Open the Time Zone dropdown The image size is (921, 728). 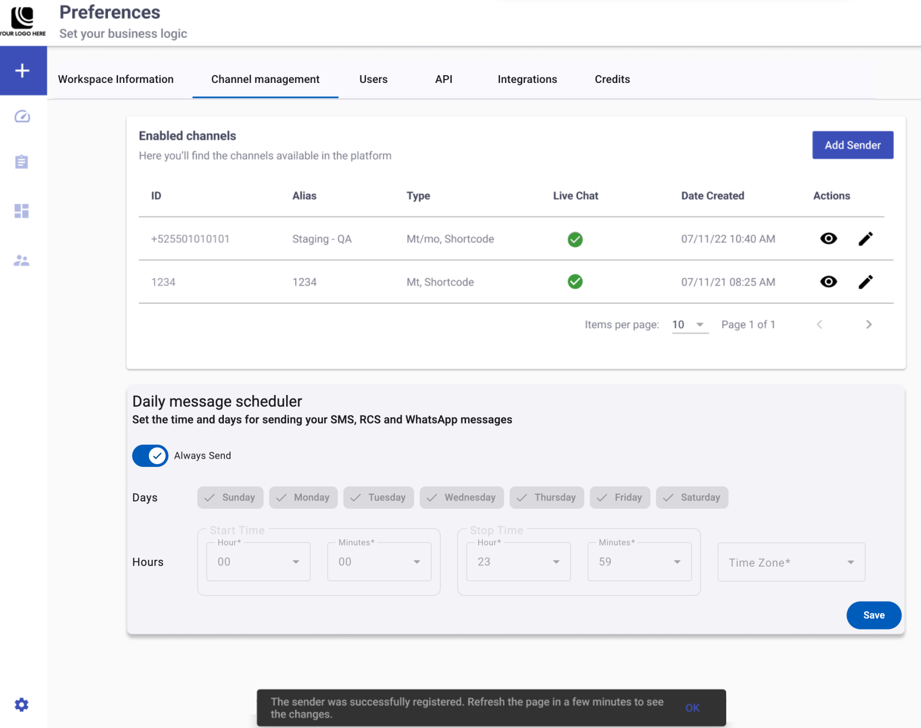(x=791, y=562)
